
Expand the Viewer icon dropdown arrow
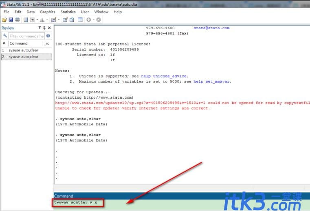click(x=37, y=19)
